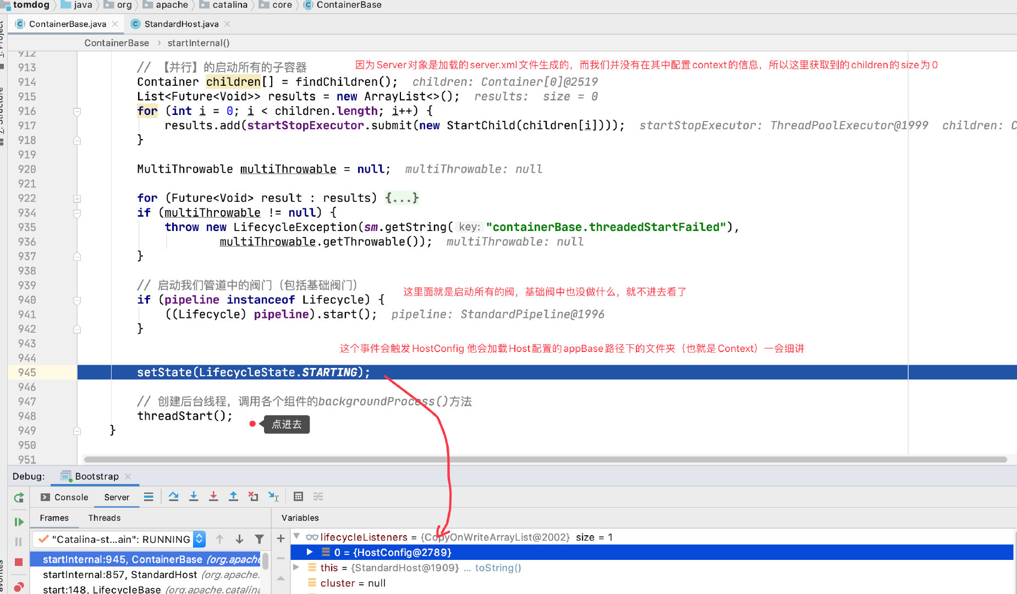Click the Trace Current Stream Chain icon
Image resolution: width=1017 pixels, height=594 pixels.
point(318,497)
